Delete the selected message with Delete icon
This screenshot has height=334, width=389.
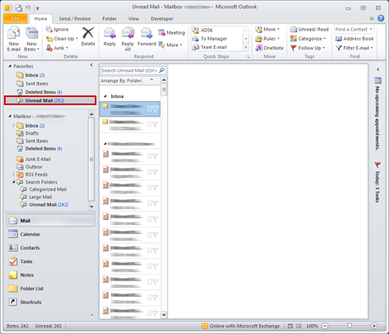(x=88, y=37)
